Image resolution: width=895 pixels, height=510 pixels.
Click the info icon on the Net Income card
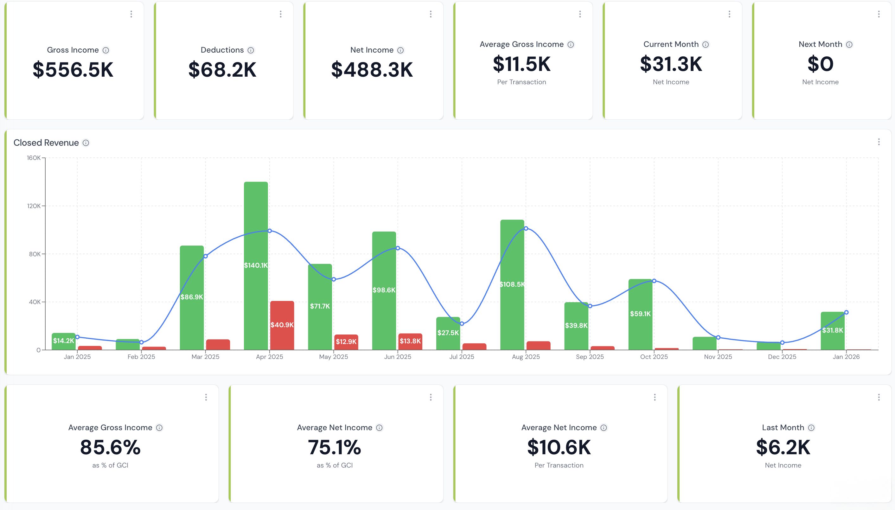[x=400, y=50]
